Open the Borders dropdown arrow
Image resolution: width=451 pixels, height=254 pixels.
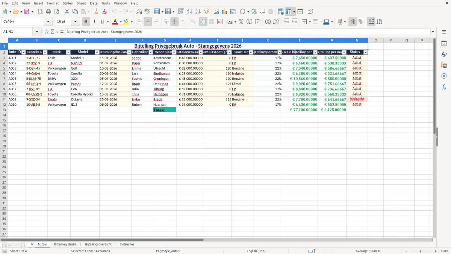point(309,22)
